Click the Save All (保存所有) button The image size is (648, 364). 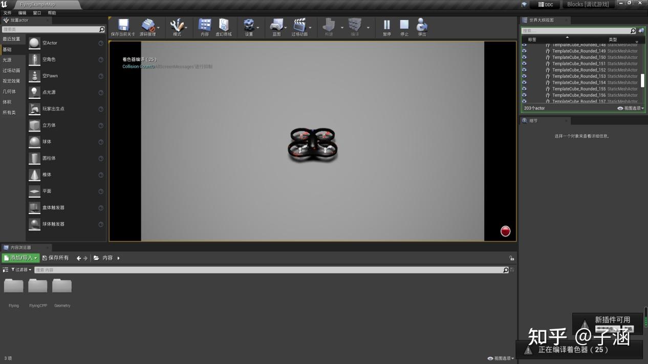(55, 258)
